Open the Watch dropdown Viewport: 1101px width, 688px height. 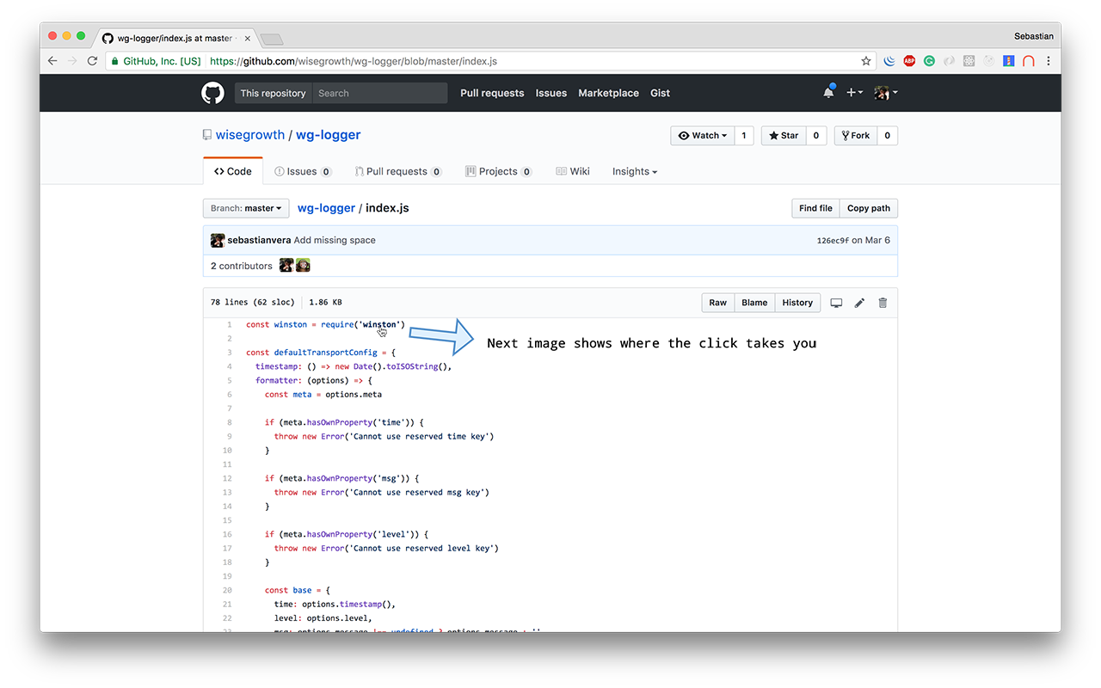coord(703,135)
